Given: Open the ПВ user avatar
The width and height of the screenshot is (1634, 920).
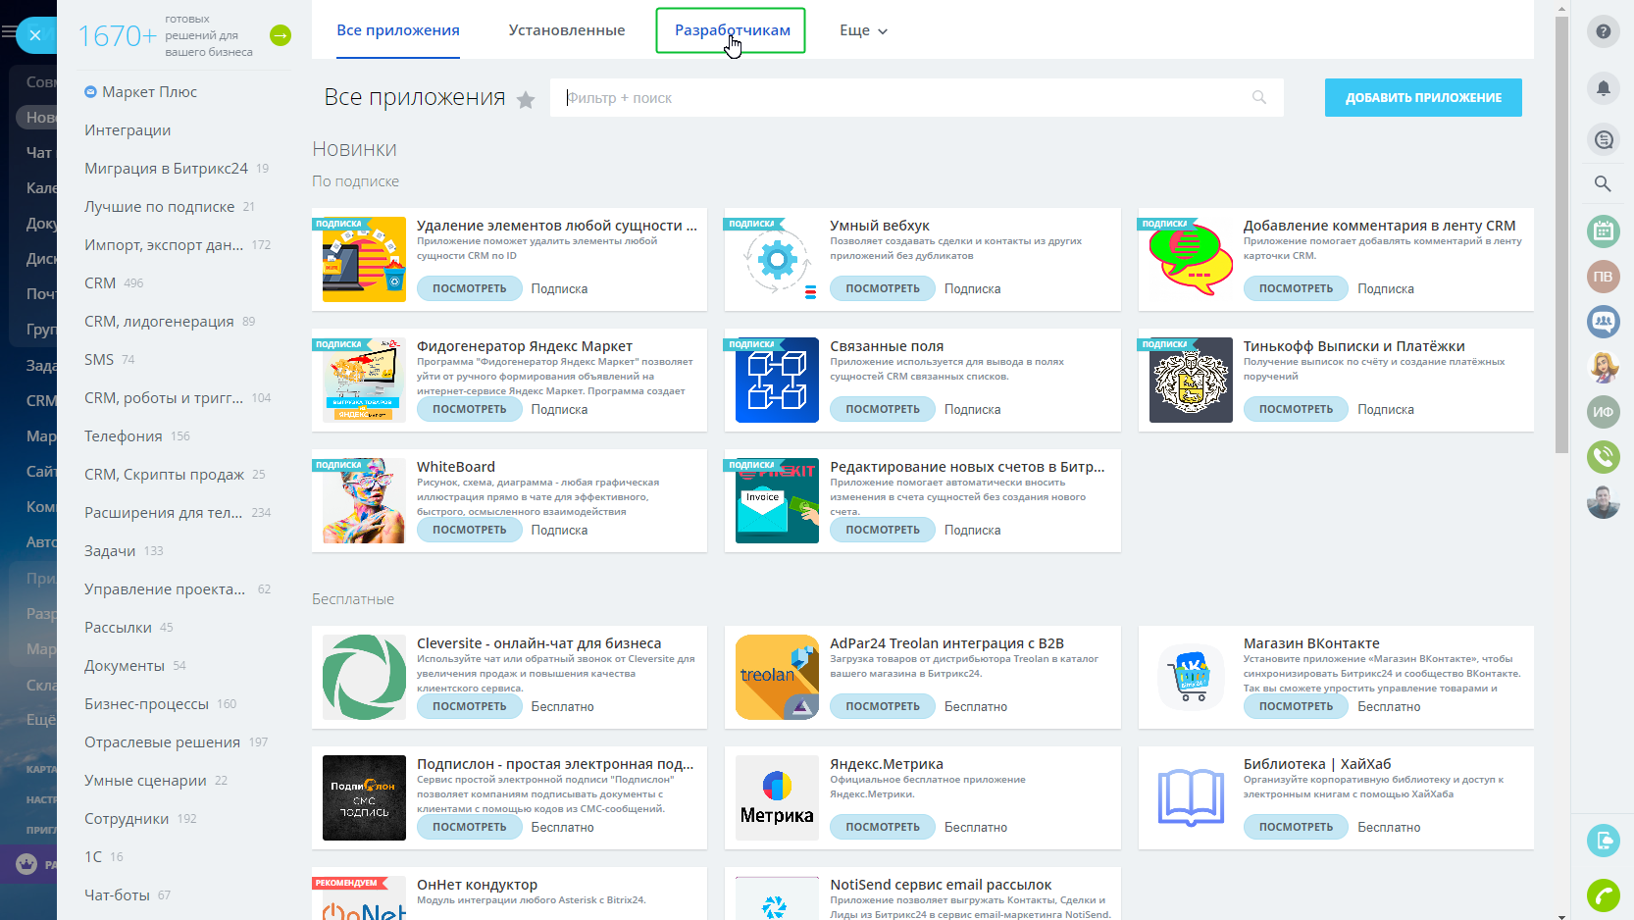Looking at the screenshot, I should (1603, 277).
